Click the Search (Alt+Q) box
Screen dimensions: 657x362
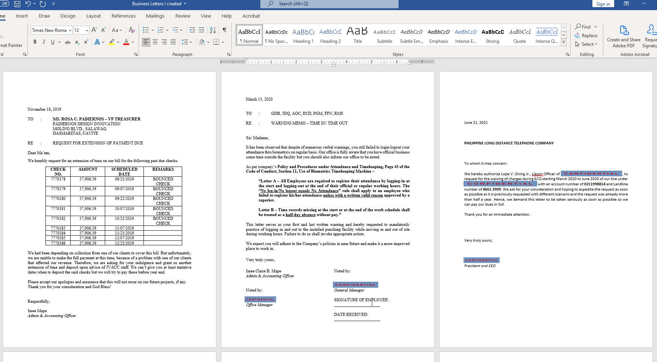(x=329, y=4)
